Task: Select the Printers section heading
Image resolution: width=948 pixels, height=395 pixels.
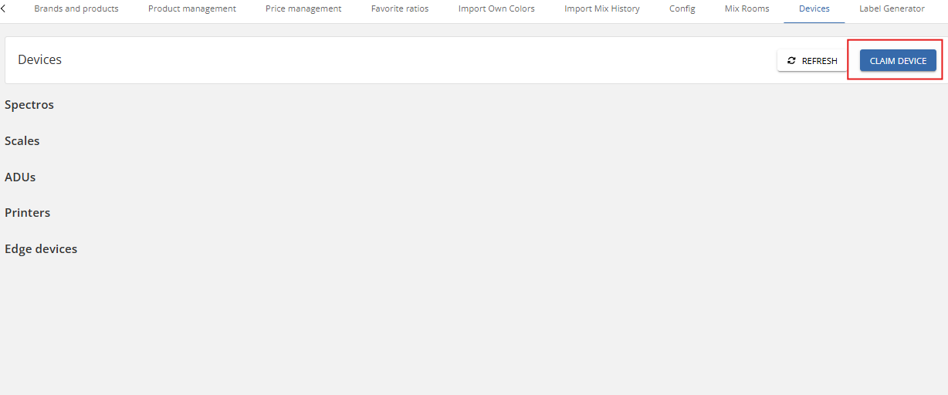Action: click(x=28, y=213)
